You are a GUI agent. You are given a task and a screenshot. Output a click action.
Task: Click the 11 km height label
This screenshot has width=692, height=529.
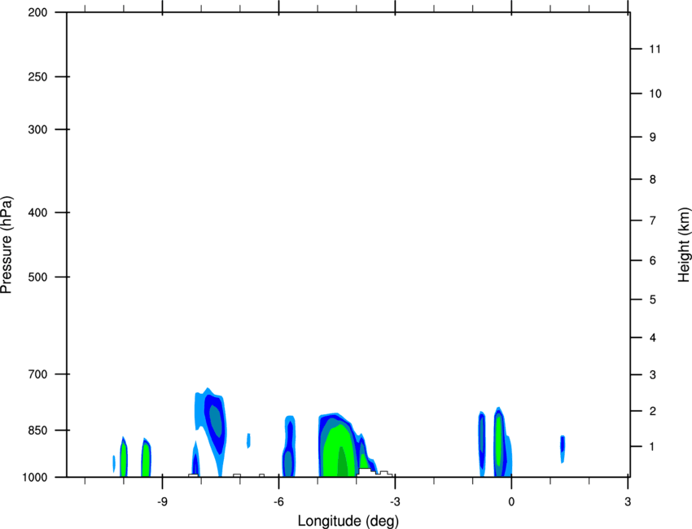pyautogui.click(x=655, y=49)
